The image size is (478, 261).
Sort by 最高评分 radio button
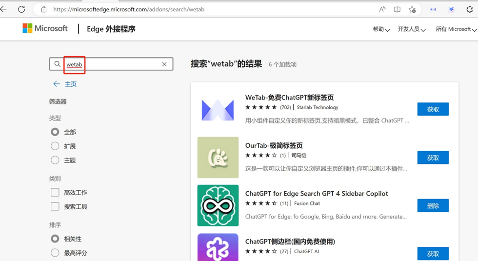[x=55, y=253]
